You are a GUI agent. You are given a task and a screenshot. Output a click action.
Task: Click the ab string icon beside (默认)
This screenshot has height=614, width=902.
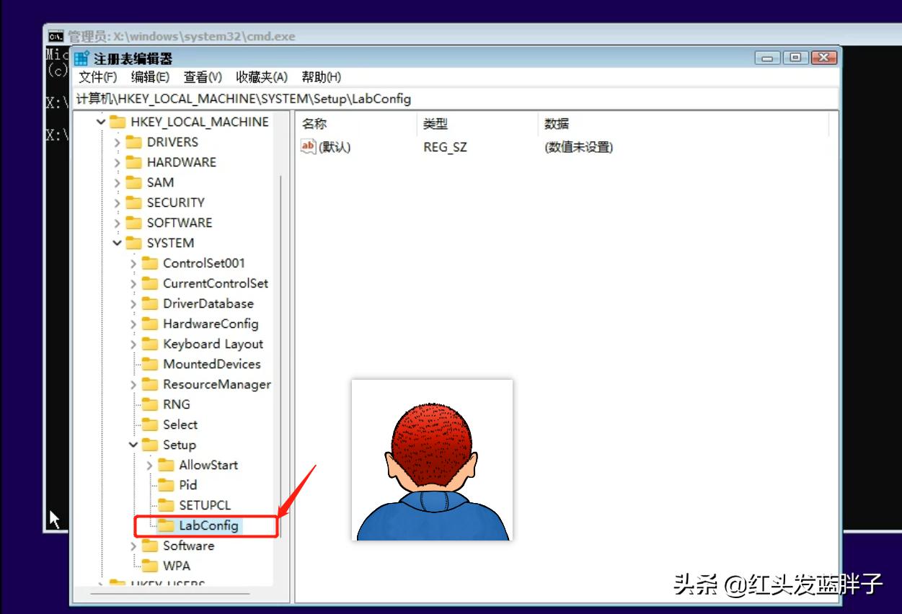307,147
